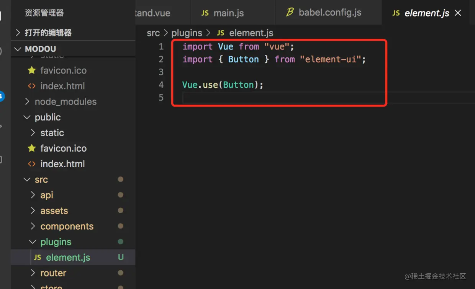Click the HTML icon beside public index.html
Image resolution: width=475 pixels, height=289 pixels.
coord(32,164)
